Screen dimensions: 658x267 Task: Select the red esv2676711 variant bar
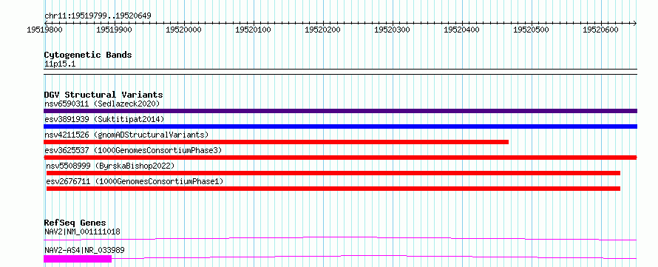point(333,189)
